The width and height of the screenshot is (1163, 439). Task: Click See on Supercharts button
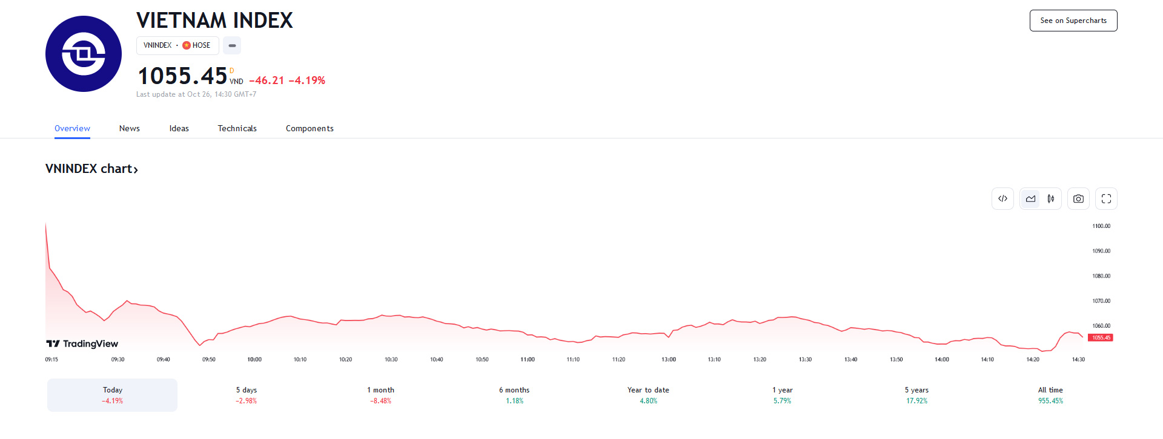coord(1073,21)
